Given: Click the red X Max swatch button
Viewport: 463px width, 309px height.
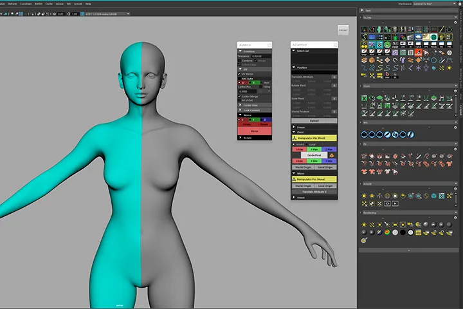Looking at the screenshot, I should point(300,149).
